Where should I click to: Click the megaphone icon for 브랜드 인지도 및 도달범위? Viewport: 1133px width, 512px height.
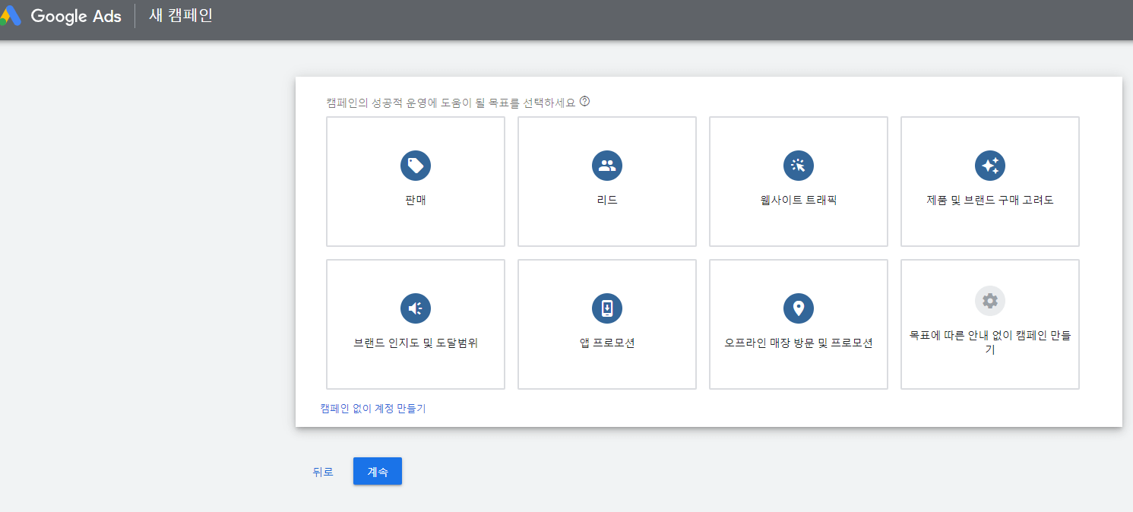coord(416,308)
